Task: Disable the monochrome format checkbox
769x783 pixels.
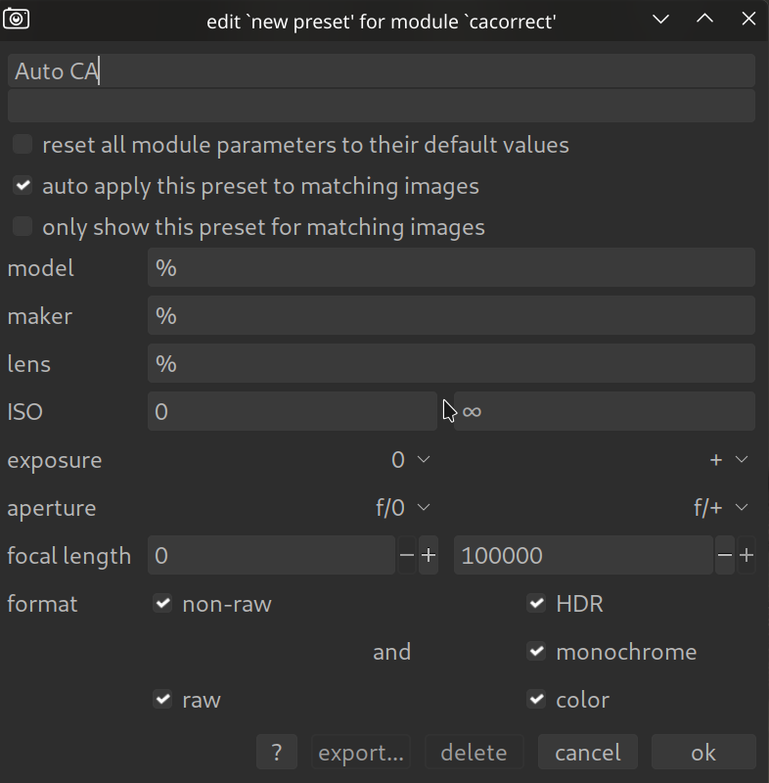Action: coord(536,652)
